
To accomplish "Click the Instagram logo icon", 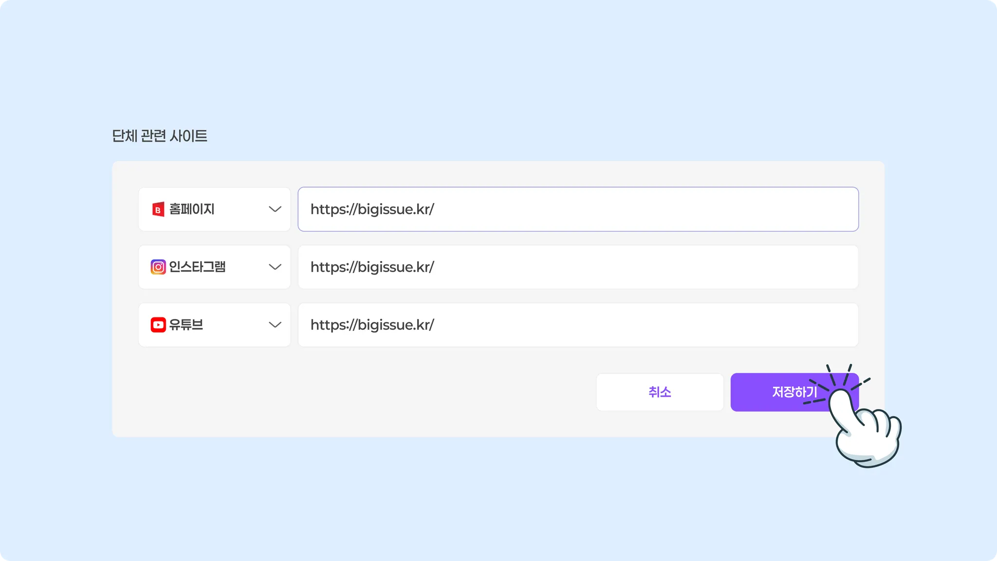I will (158, 267).
